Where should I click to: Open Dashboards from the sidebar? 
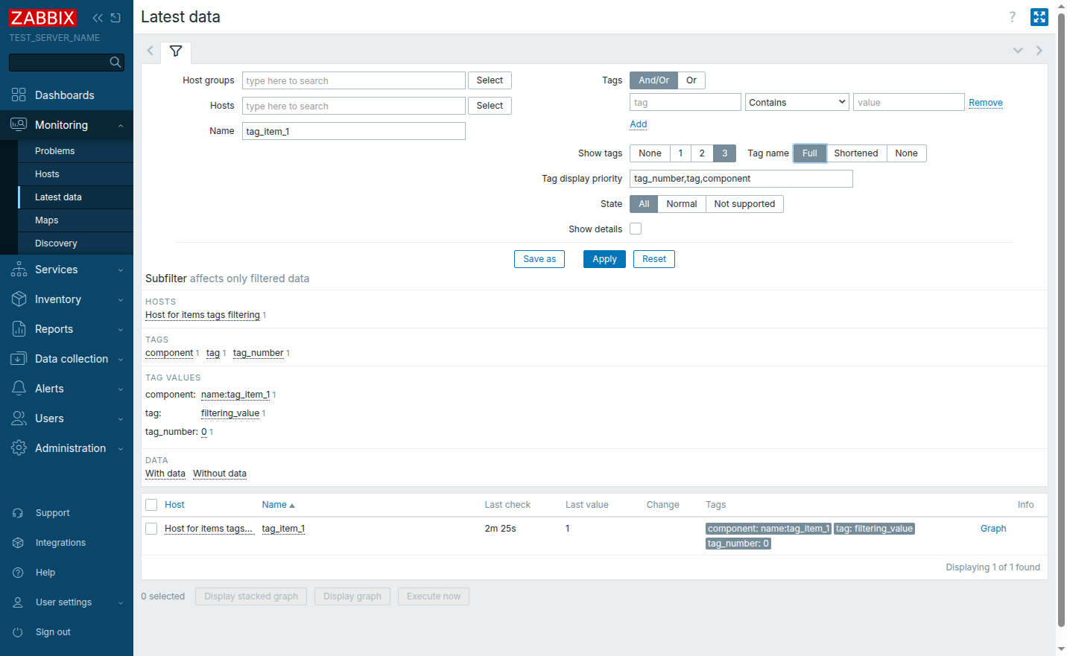tap(65, 95)
